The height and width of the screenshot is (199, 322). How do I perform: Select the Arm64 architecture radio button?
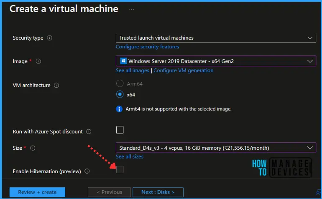pos(120,83)
